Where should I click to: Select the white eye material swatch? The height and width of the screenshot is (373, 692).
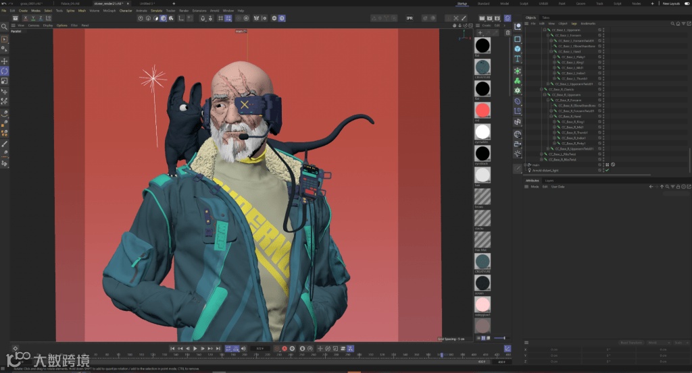coord(483,132)
